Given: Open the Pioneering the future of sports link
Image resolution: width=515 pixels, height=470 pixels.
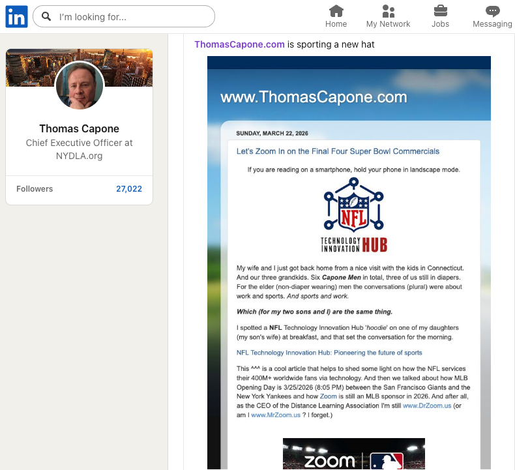Looking at the screenshot, I should (329, 353).
